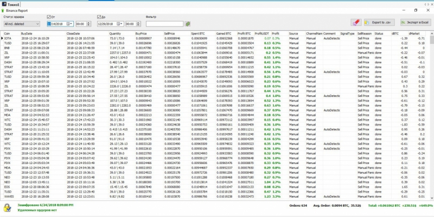The width and height of the screenshot is (434, 217).
Task: Click the Фильтр input field
Action: pyautogui.click(x=165, y=24)
